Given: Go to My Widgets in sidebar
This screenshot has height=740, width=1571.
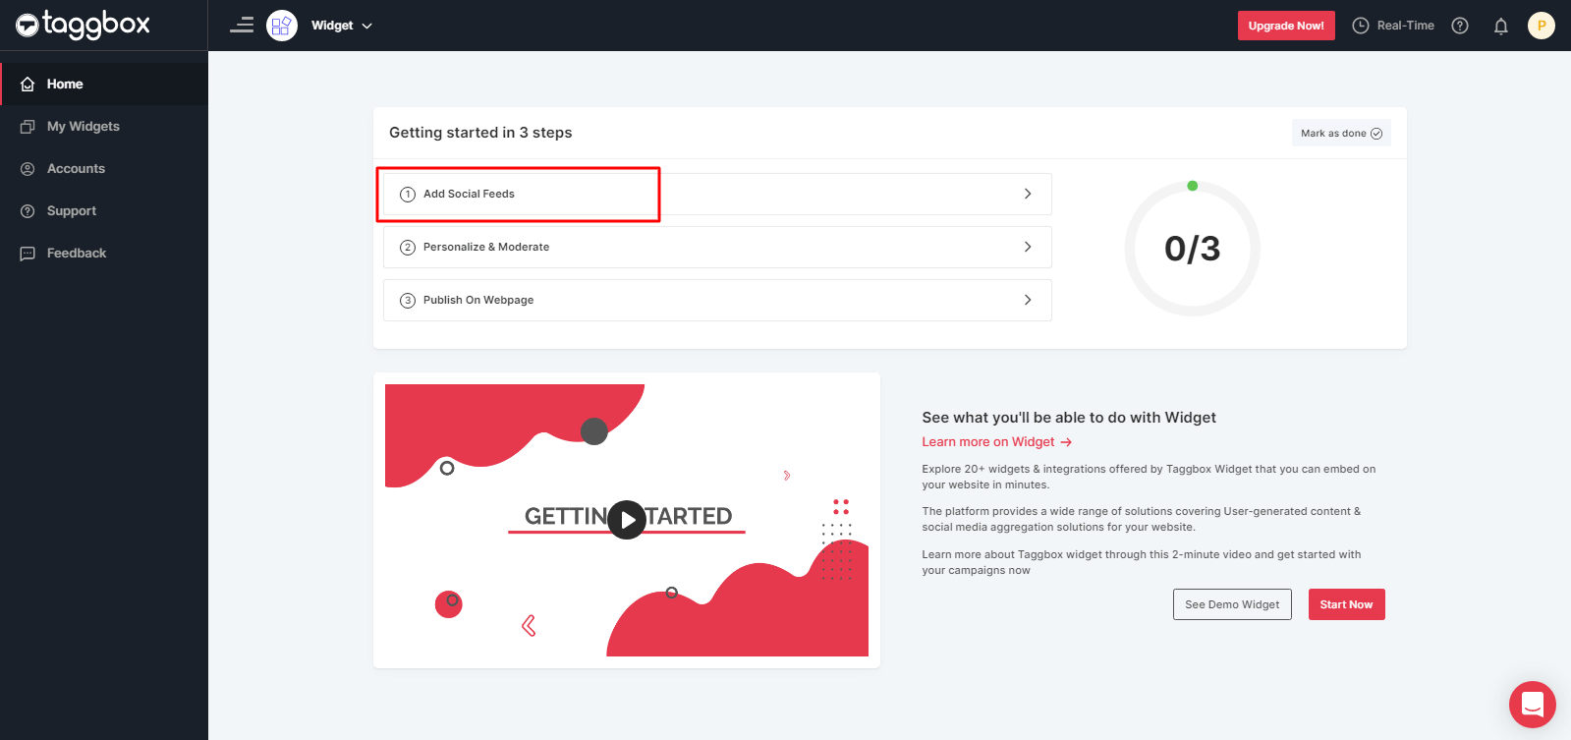Looking at the screenshot, I should [84, 127].
